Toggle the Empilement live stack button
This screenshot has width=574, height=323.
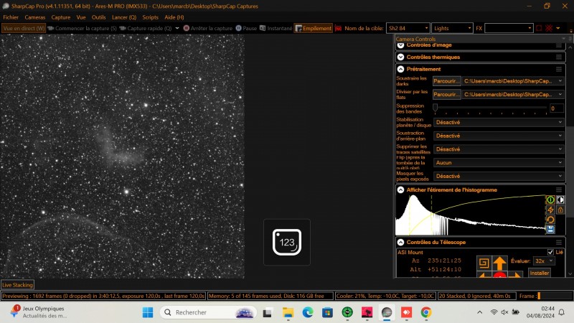coord(314,28)
